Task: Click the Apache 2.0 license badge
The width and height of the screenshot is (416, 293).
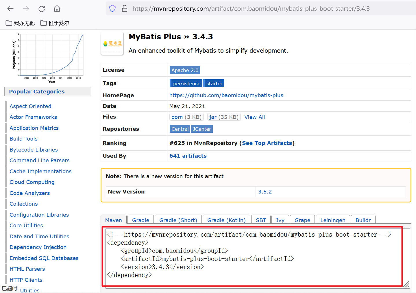Action: point(185,70)
